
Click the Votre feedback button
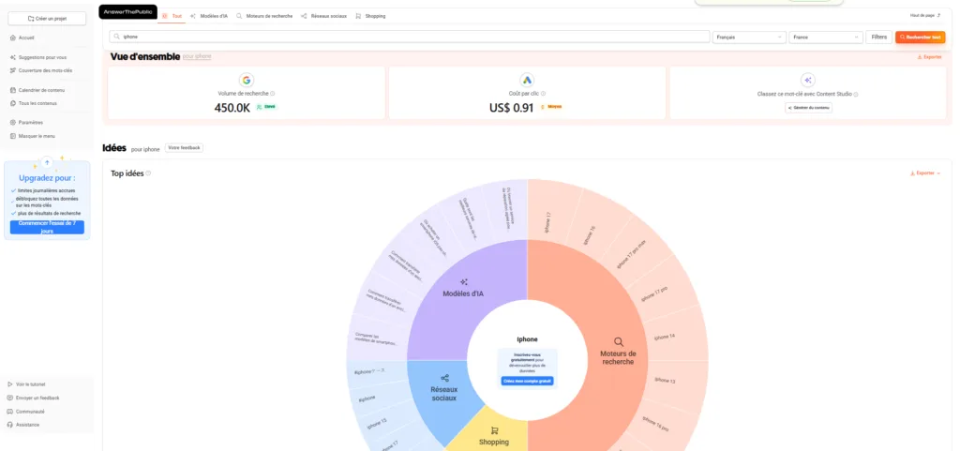[185, 148]
